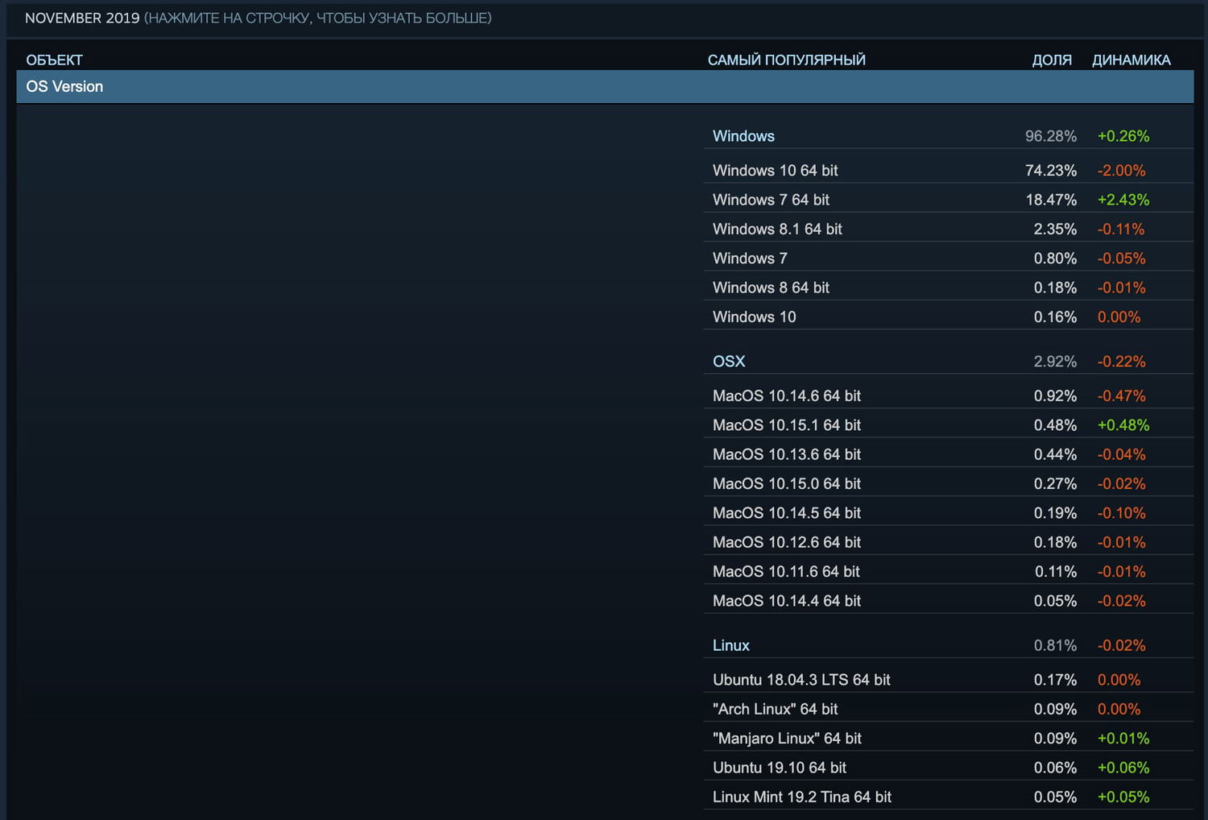Click the 96.28% share for Windows
The image size is (1208, 820).
point(1051,136)
